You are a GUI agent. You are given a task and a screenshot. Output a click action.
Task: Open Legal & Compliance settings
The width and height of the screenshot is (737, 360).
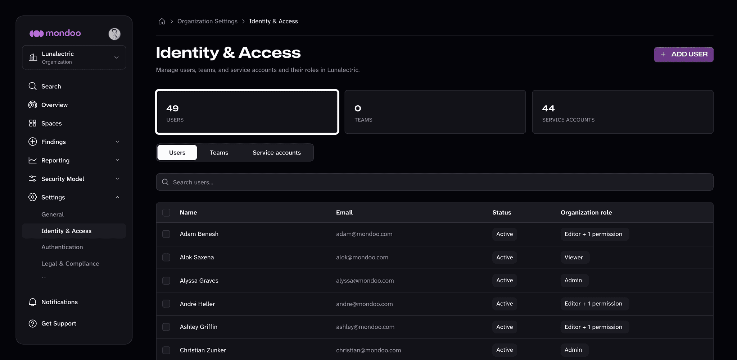[x=70, y=264]
